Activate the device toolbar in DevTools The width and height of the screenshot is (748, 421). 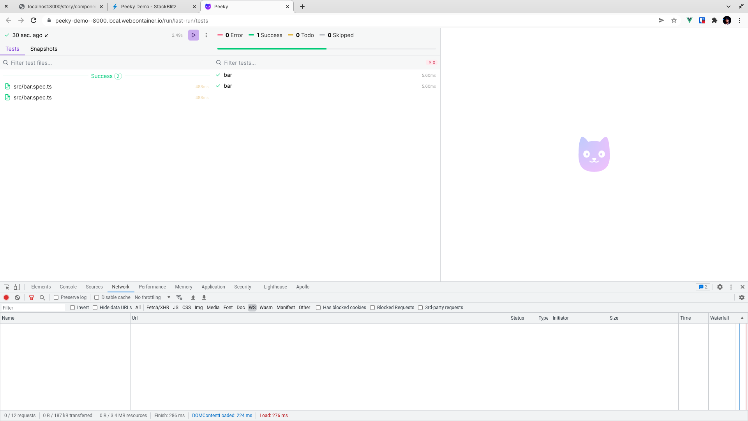[17, 287]
